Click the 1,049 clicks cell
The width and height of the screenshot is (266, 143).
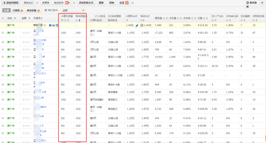click(x=172, y=57)
